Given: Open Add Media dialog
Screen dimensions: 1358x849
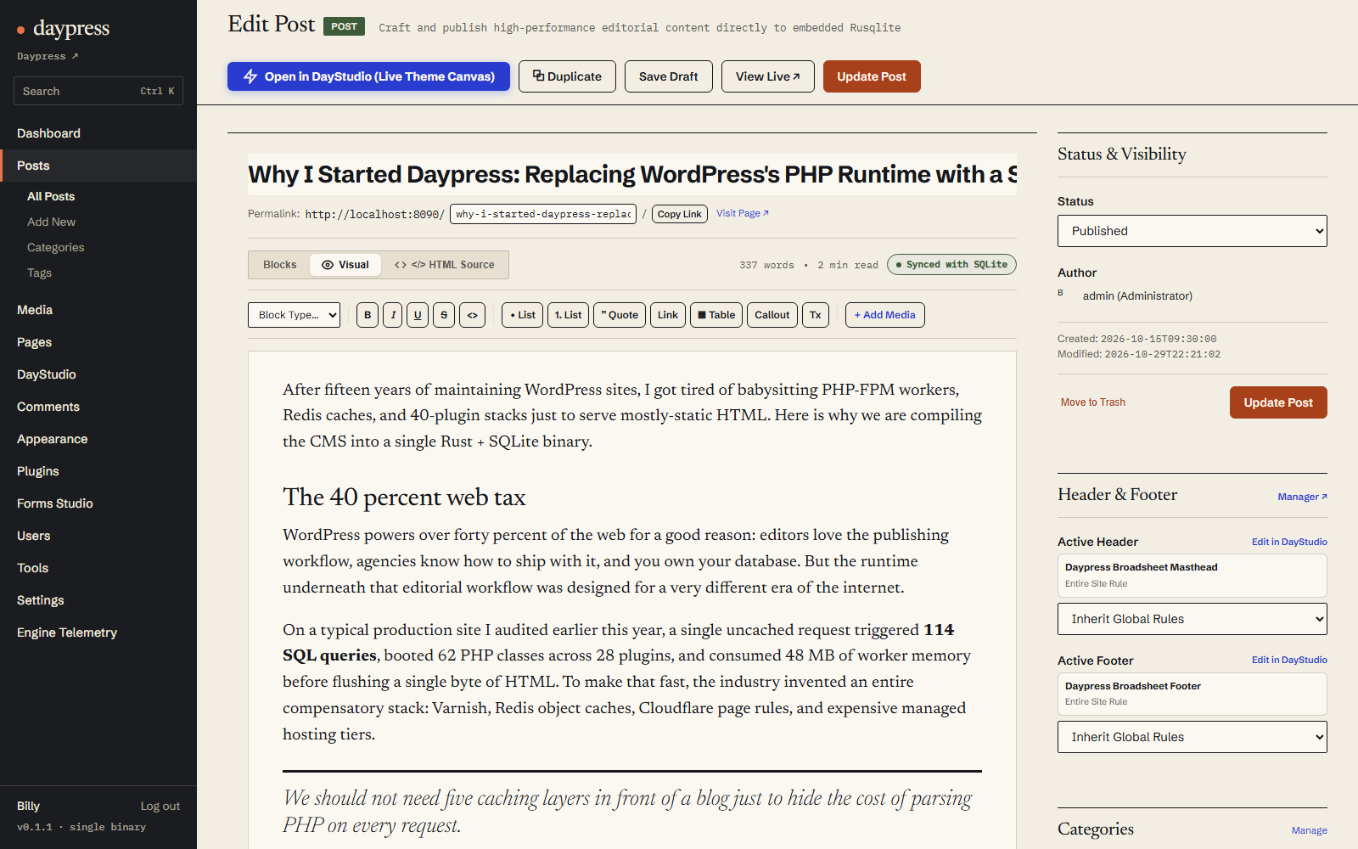Looking at the screenshot, I should (885, 315).
